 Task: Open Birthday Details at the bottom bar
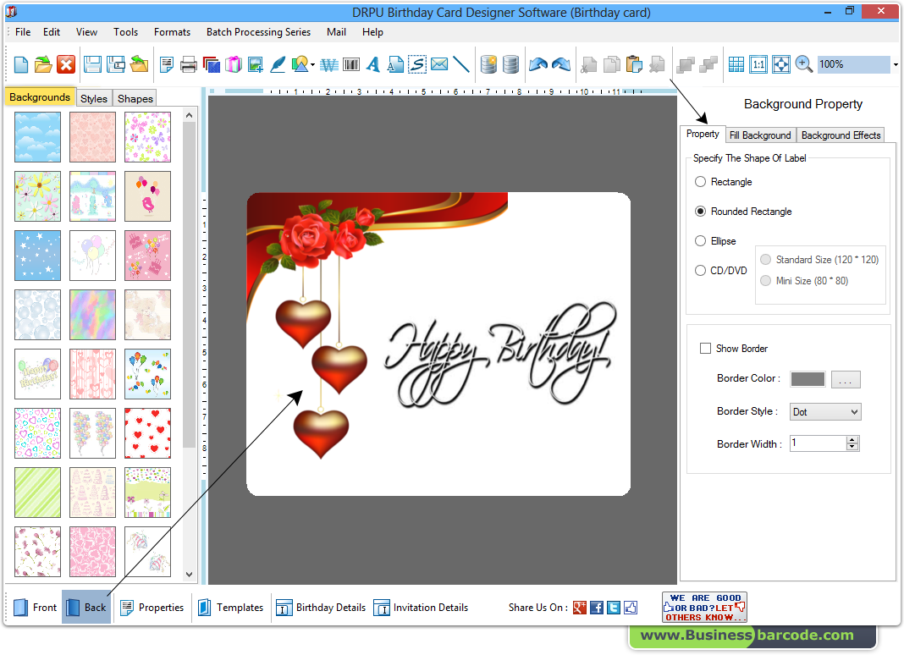tap(321, 607)
